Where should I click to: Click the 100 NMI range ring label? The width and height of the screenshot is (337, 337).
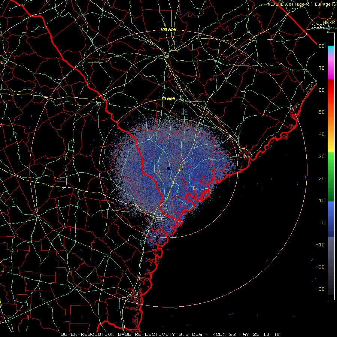[168, 30]
